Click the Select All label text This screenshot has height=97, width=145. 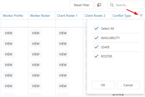(x=108, y=28)
